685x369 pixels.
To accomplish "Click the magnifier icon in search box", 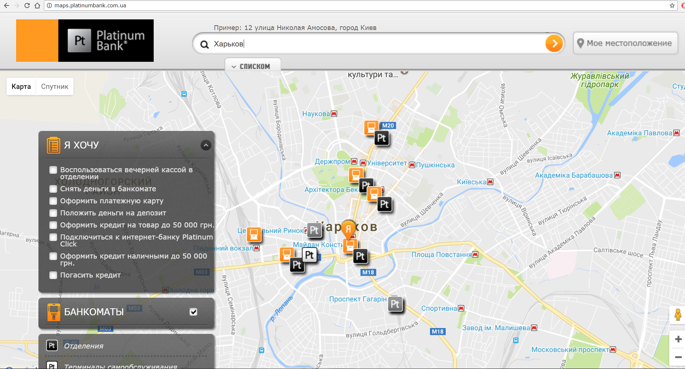I will pyautogui.click(x=205, y=45).
